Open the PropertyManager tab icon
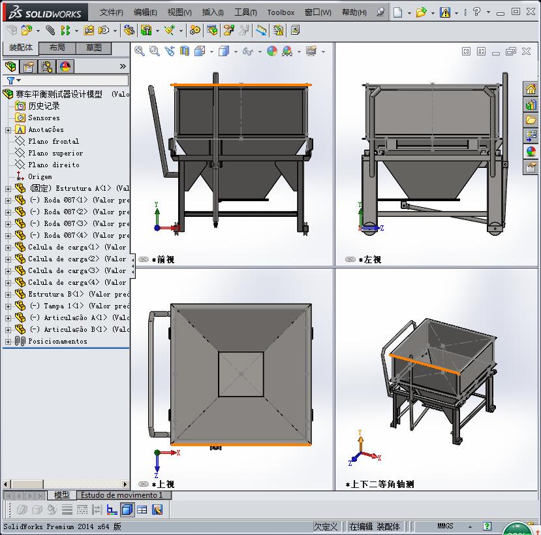This screenshot has height=535, width=541. [29, 67]
